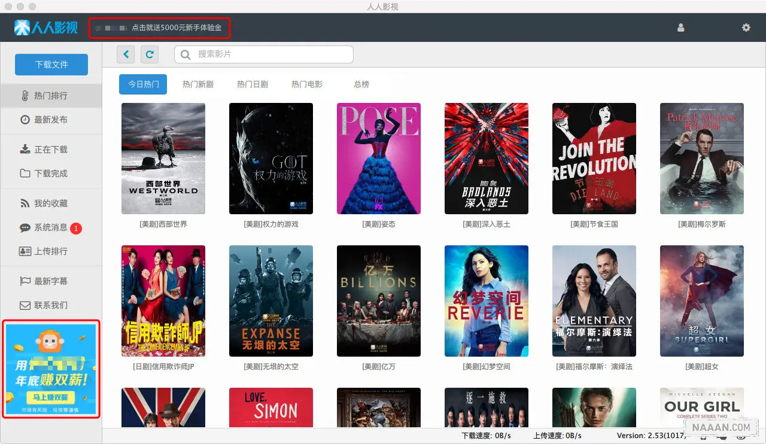The height and width of the screenshot is (444, 766).
Task: Click the [美剧]梅尔罗斯 title
Action: coord(702,224)
